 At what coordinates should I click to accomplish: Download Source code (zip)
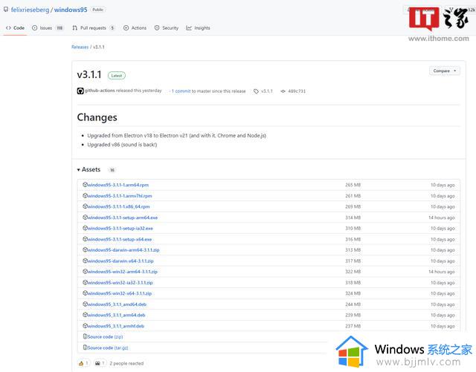pyautogui.click(x=105, y=337)
